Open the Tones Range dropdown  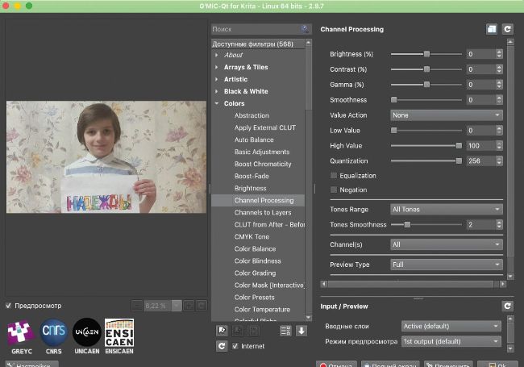[446, 209]
